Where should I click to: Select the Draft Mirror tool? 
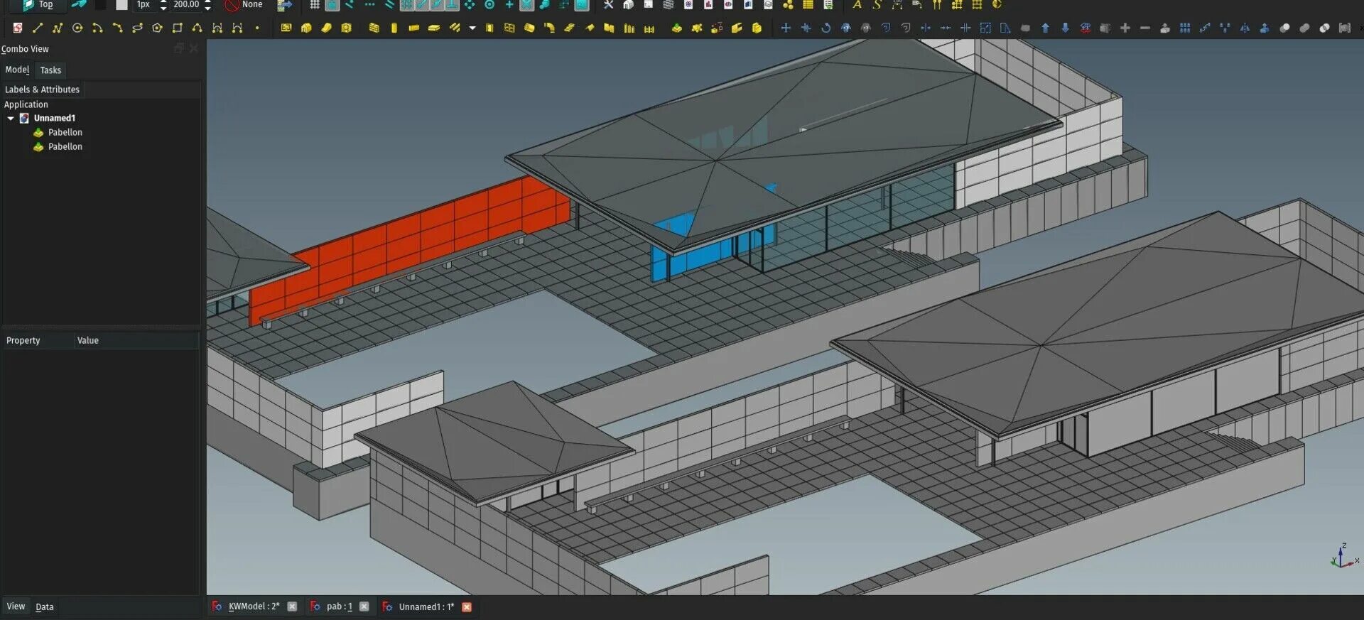click(x=1245, y=28)
